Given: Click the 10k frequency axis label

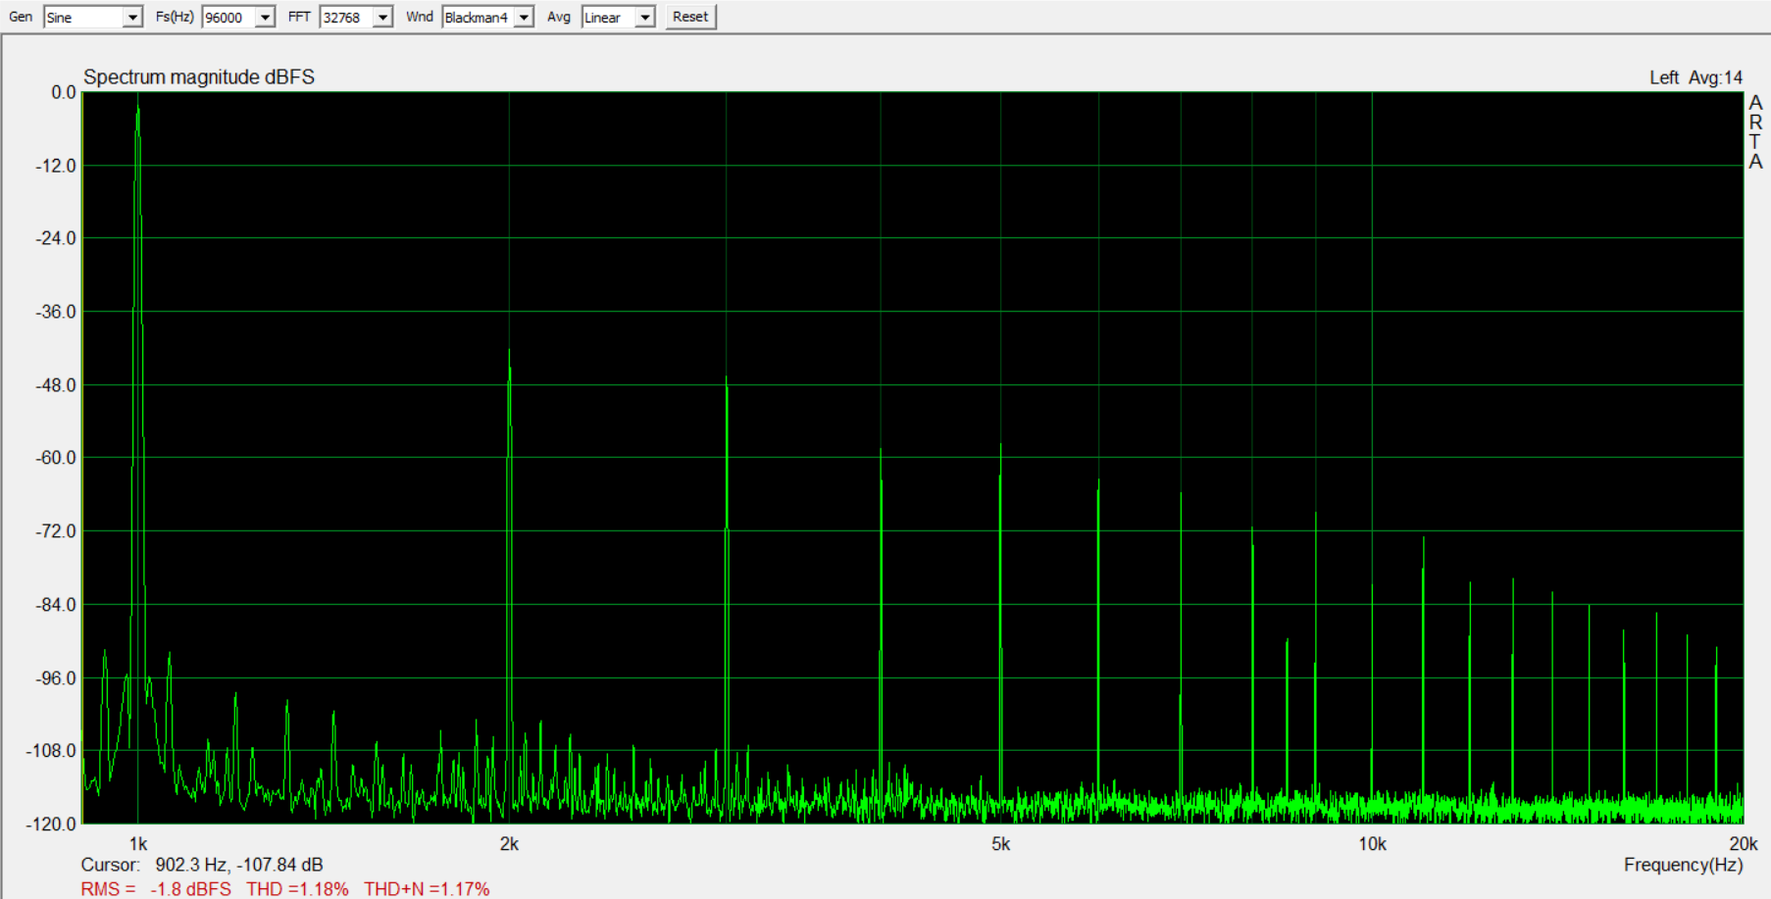Looking at the screenshot, I should point(1372,844).
